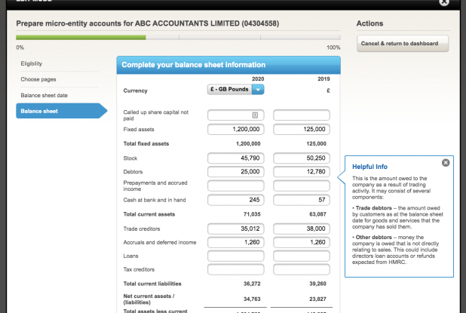Open the Currency dropdown arrow
The image size is (466, 313).
point(258,90)
